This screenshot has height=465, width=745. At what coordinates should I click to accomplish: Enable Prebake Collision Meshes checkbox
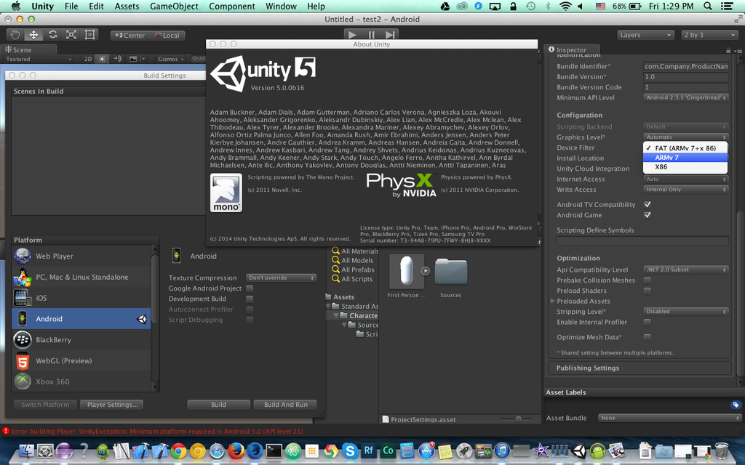click(x=647, y=280)
